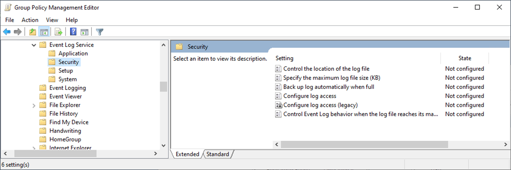Click the Filter funnel toolbar icon
Screen dimensions: 511x170
pos(99,32)
